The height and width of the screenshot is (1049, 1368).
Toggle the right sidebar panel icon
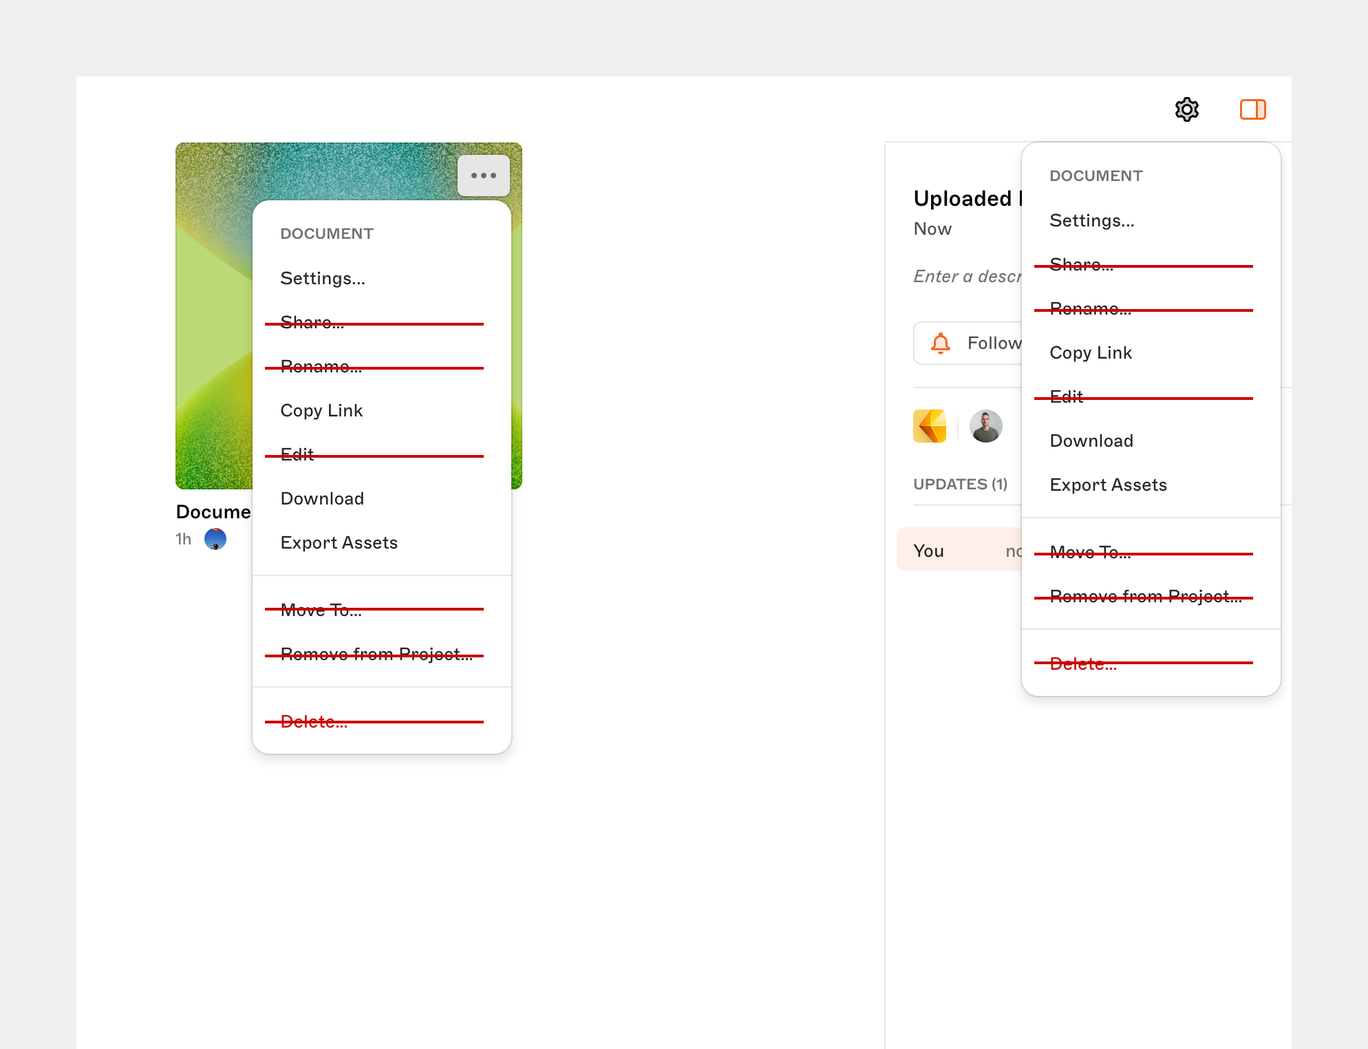pyautogui.click(x=1252, y=109)
